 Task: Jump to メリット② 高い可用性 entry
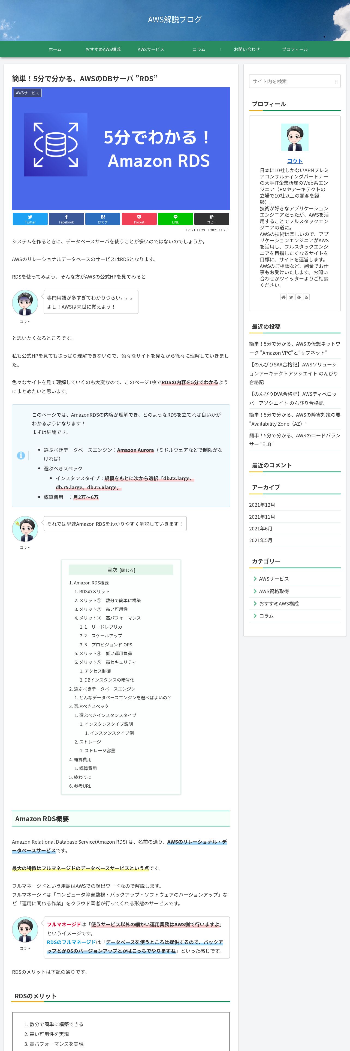pyautogui.click(x=104, y=609)
